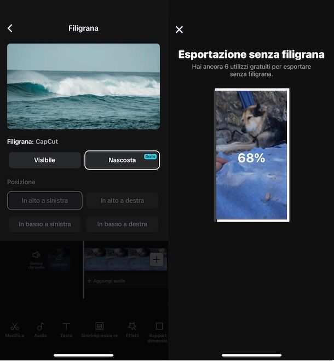Viewport: 334px width, 361px height.
Task: Select the Nascosta watermark option
Action: (x=122, y=160)
